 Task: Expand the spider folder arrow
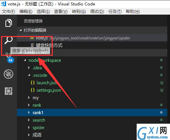coord(29,127)
